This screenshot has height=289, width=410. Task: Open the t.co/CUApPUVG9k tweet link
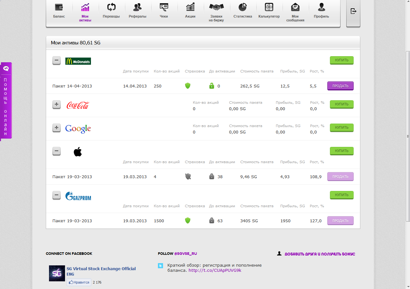click(x=215, y=270)
